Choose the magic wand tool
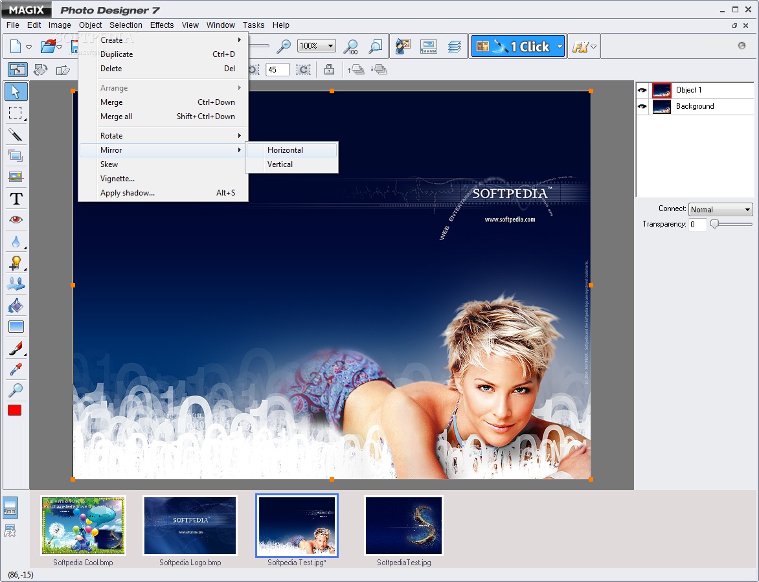759x582 pixels. point(16,134)
